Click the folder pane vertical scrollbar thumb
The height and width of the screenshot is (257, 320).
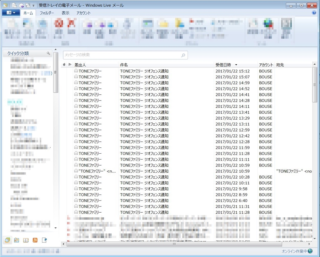(x=56, y=72)
